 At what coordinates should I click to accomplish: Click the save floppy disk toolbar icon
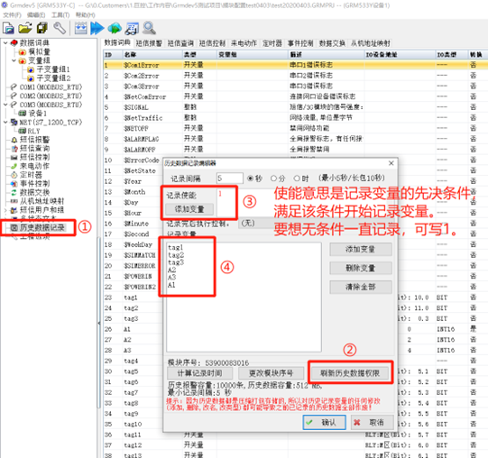pyautogui.click(x=42, y=28)
